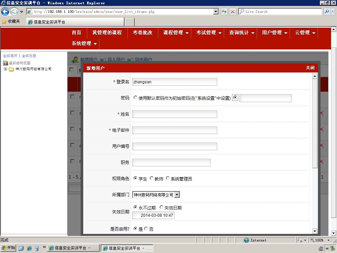Select the 教师 role radio button
This screenshot has height=253, width=337.
click(151, 178)
